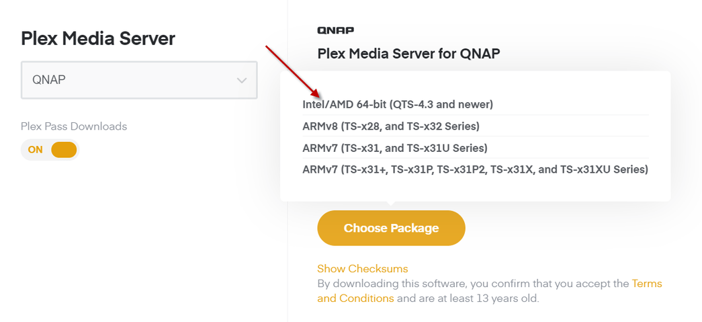The width and height of the screenshot is (702, 322).
Task: Choose ARMv7 (TS-x31, and TS-x31U Series)
Action: (394, 148)
